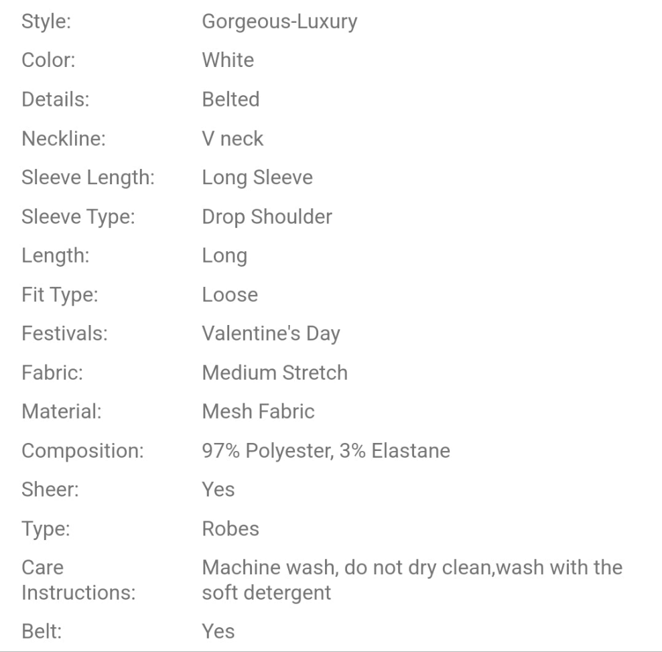Click the Yes value beside Sheer

click(218, 490)
